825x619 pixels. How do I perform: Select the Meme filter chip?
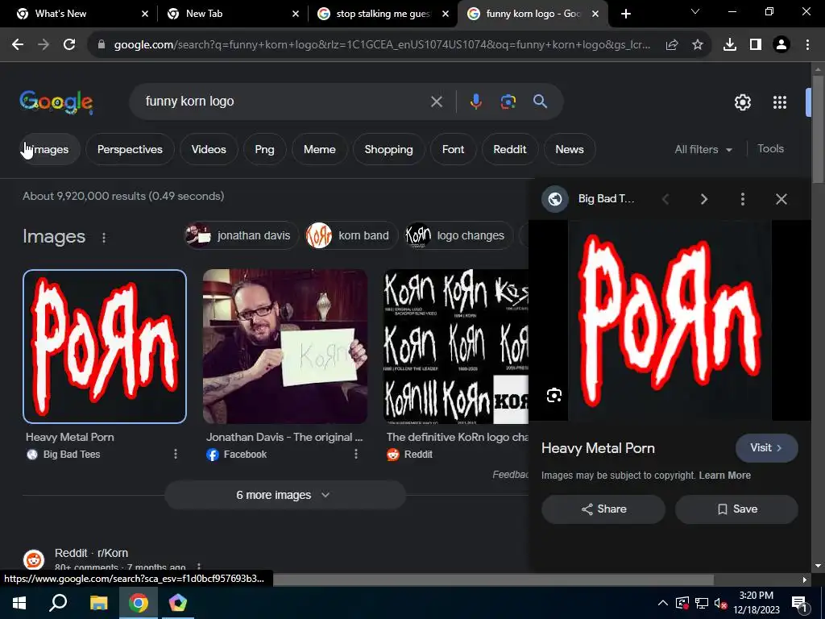click(x=319, y=149)
